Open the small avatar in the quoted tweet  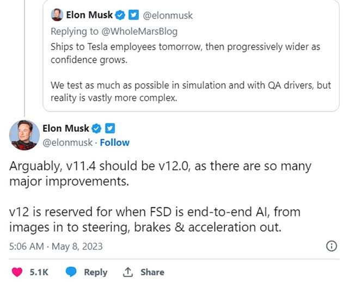(57, 15)
